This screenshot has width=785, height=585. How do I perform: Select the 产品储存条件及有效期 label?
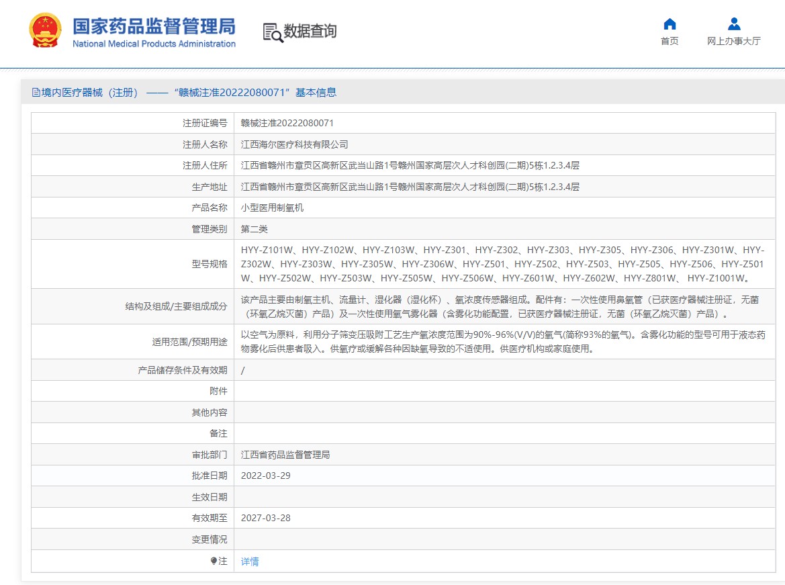tap(183, 370)
